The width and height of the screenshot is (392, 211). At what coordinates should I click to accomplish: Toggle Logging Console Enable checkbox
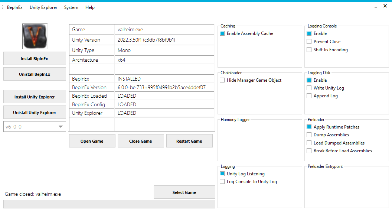point(309,33)
